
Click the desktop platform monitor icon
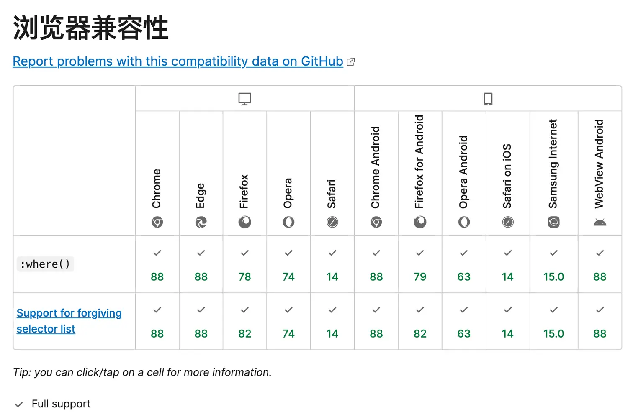pyautogui.click(x=245, y=99)
